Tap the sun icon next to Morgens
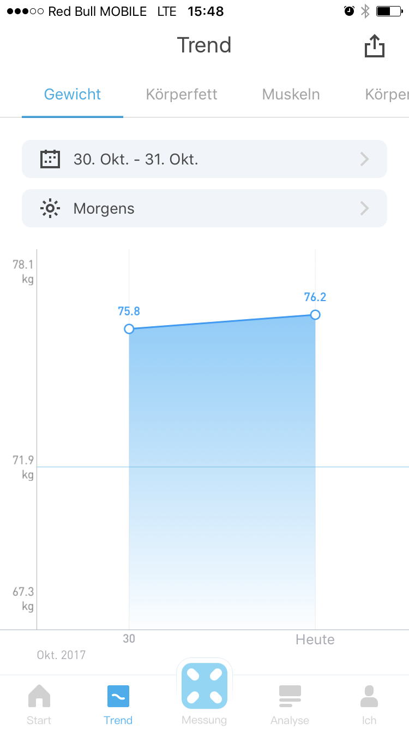409x729 pixels. point(50,208)
